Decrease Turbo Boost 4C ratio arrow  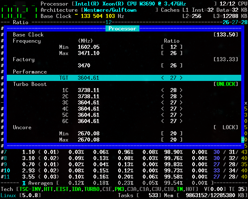163,109
